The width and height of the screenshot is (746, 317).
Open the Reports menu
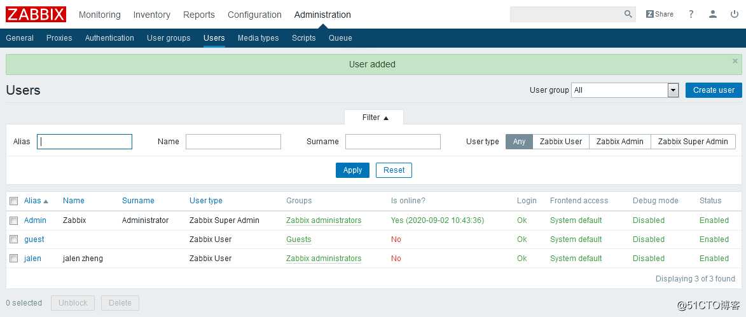199,15
